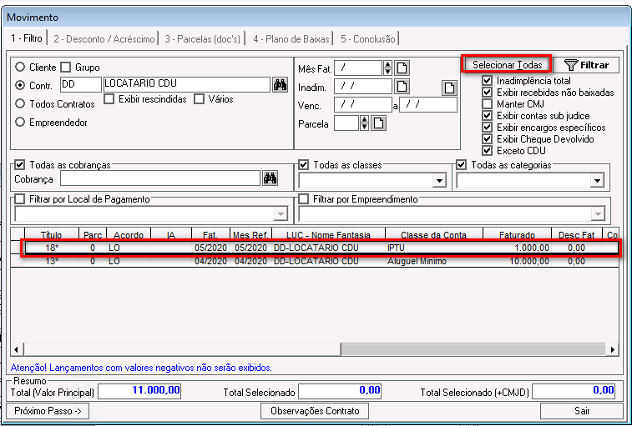Click the Parcela number field
This screenshot has width=632, height=426.
[346, 123]
